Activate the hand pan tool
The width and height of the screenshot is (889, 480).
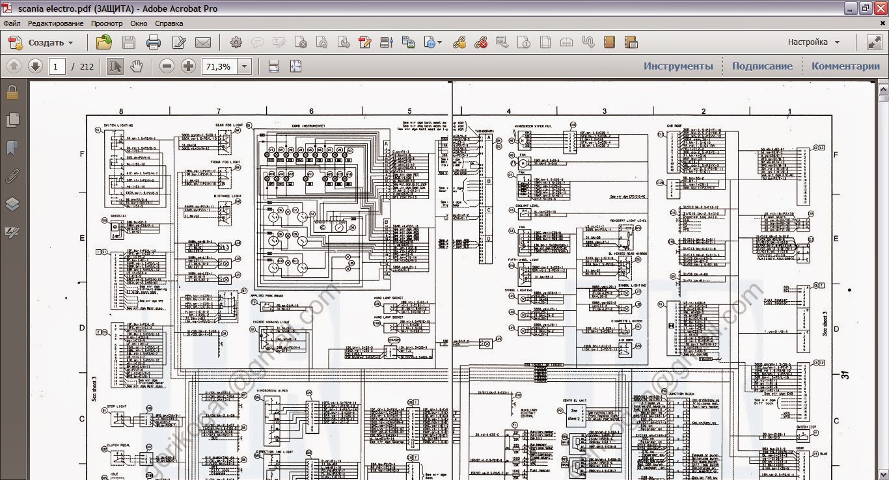[136, 66]
